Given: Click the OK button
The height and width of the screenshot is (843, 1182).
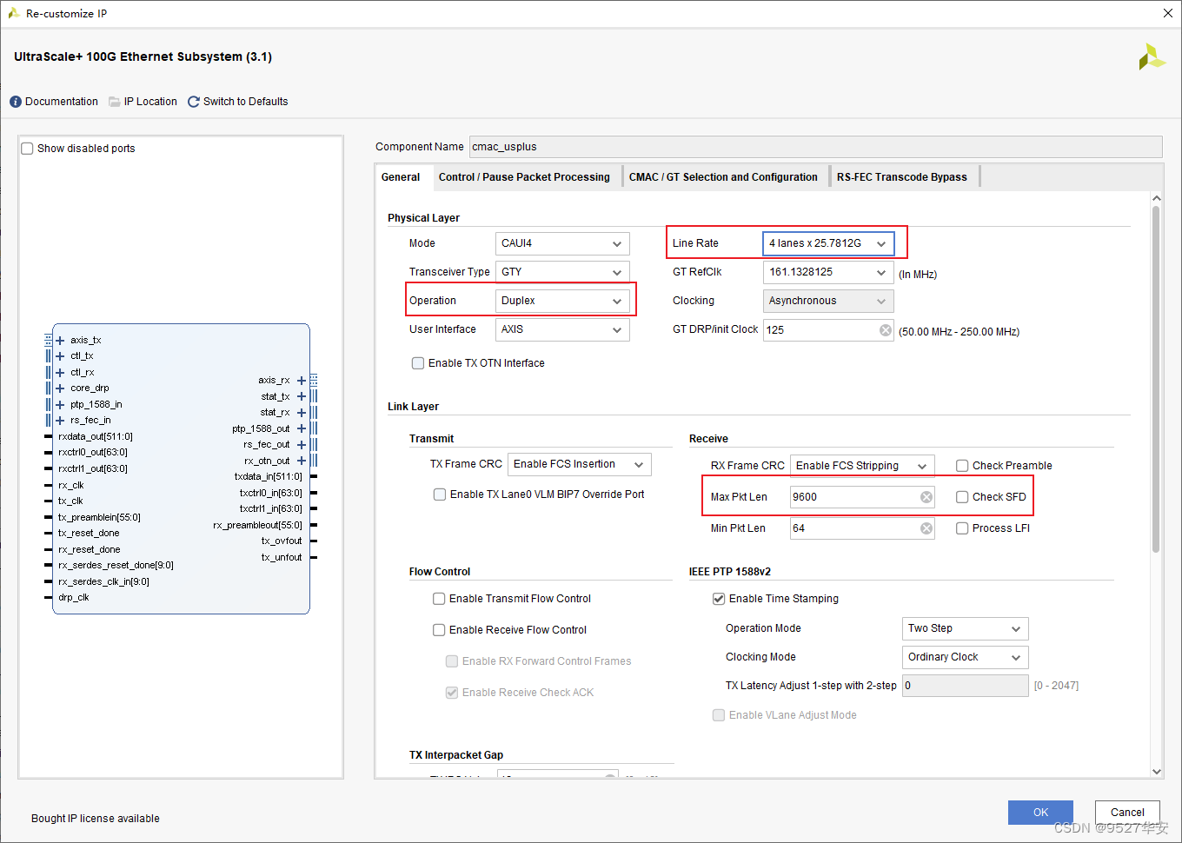Looking at the screenshot, I should [x=1040, y=813].
